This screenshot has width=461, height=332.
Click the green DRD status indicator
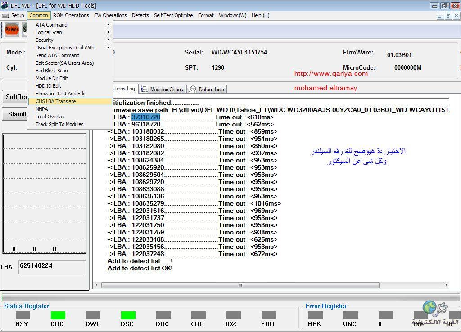(58, 315)
